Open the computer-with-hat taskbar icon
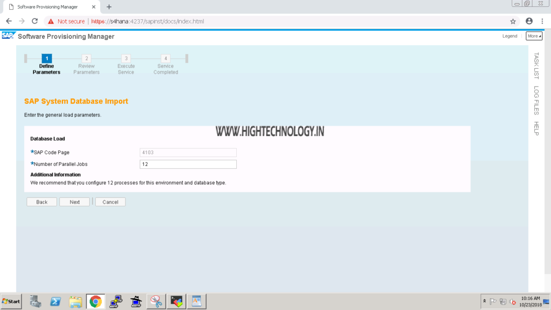The width and height of the screenshot is (551, 310). [136, 301]
